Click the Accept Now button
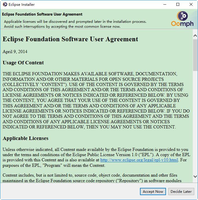 [x=153, y=191]
